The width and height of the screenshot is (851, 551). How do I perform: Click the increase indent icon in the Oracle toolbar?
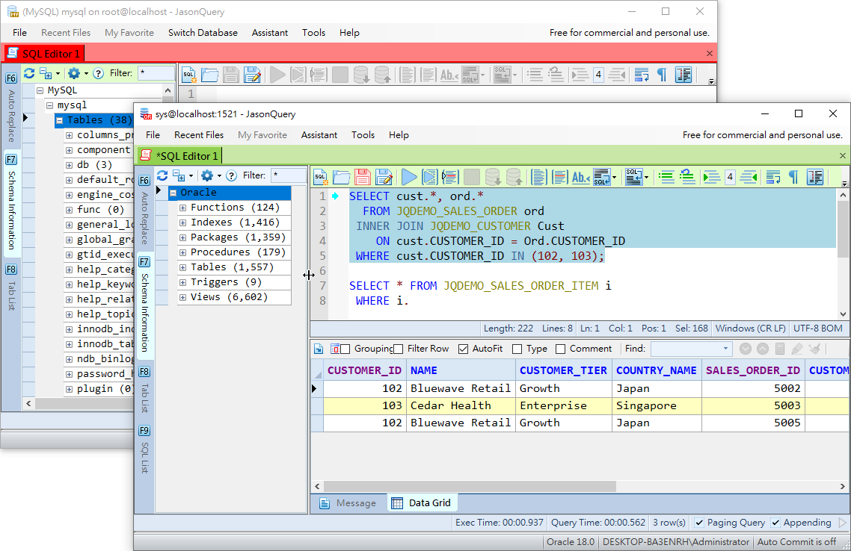point(711,177)
